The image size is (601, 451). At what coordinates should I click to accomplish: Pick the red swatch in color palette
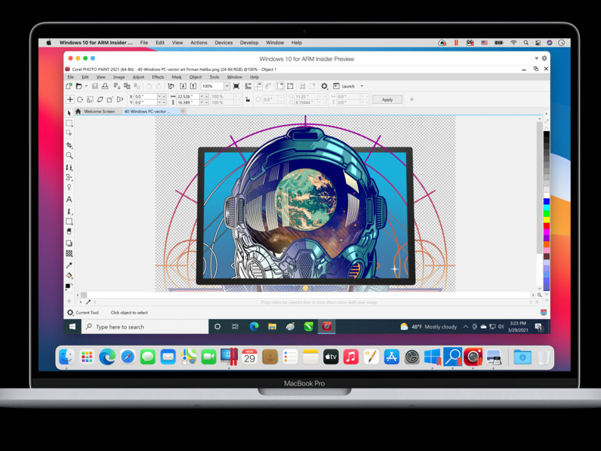546,225
